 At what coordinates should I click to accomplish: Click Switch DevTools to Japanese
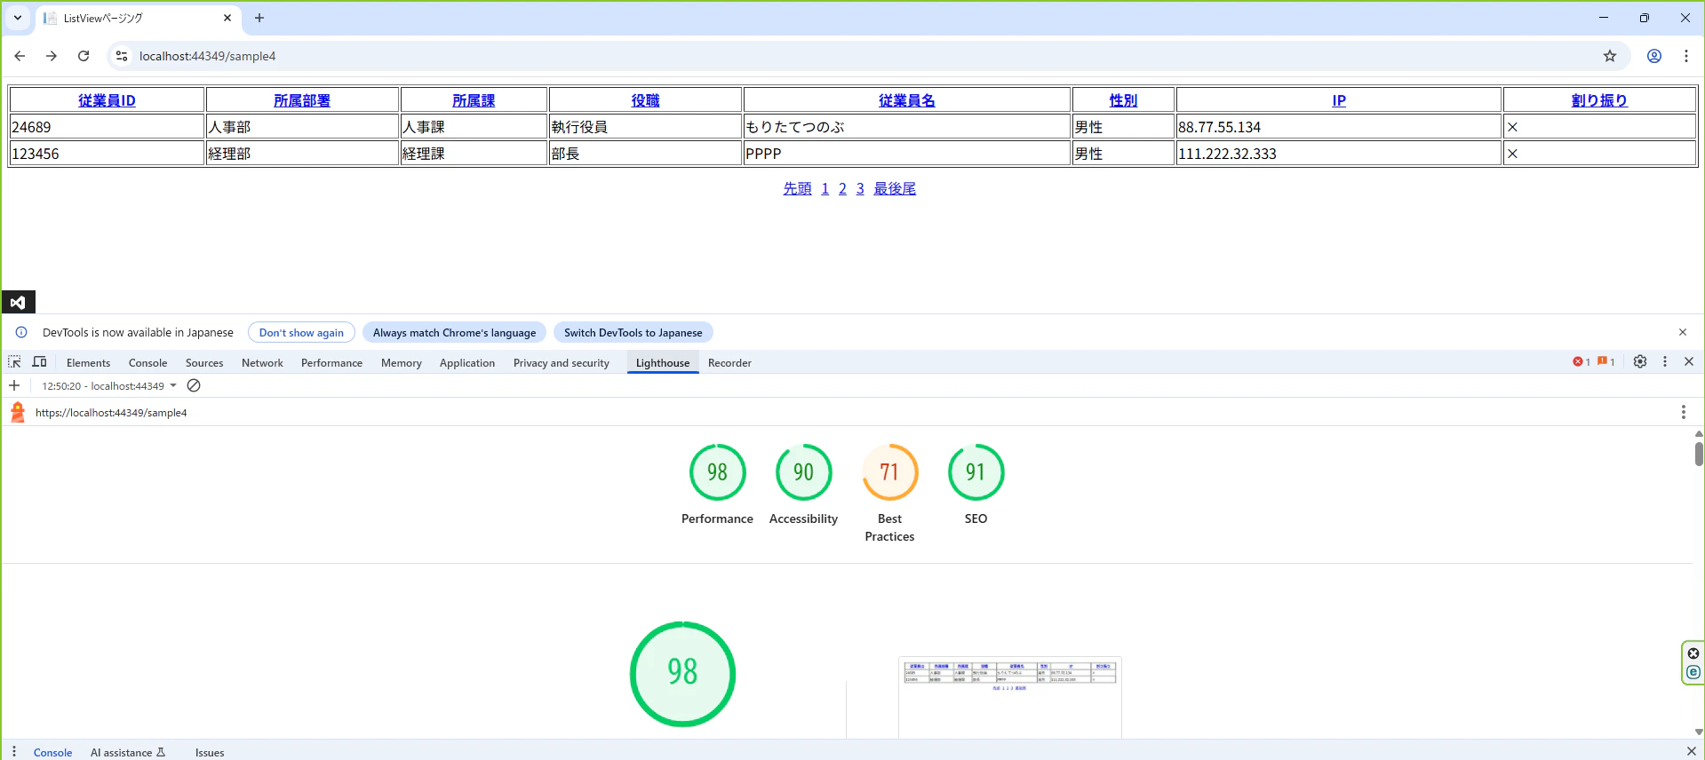pos(633,332)
